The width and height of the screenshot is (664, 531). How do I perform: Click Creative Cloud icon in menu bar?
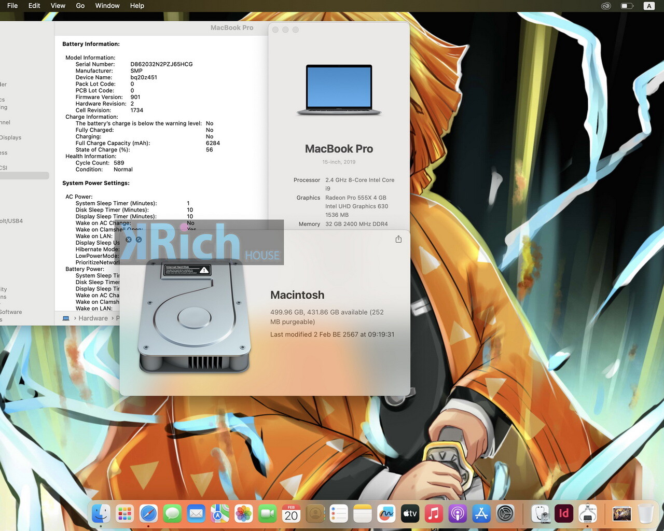click(606, 6)
